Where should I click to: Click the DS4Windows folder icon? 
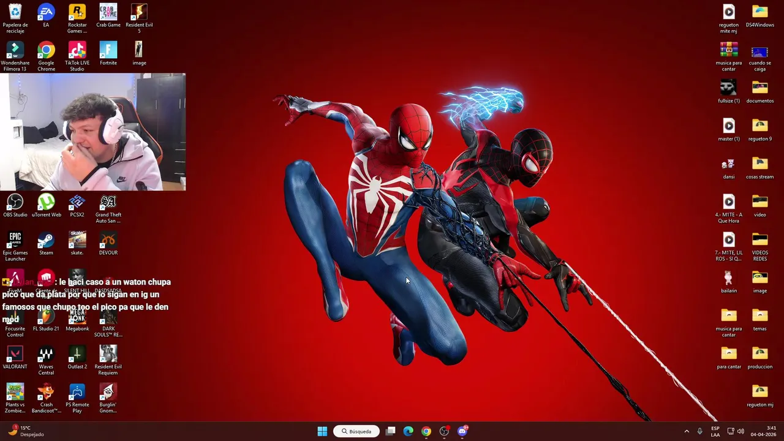pos(760,16)
